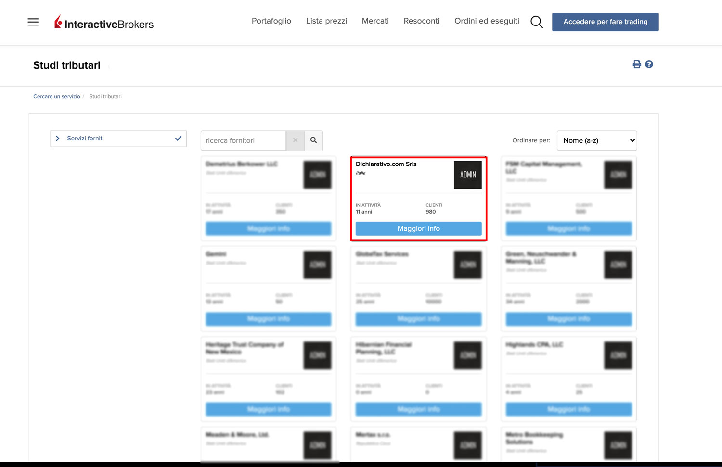Viewport: 722px width, 467px height.
Task: Click Studi tributari breadcrumb text
Action: tap(105, 97)
